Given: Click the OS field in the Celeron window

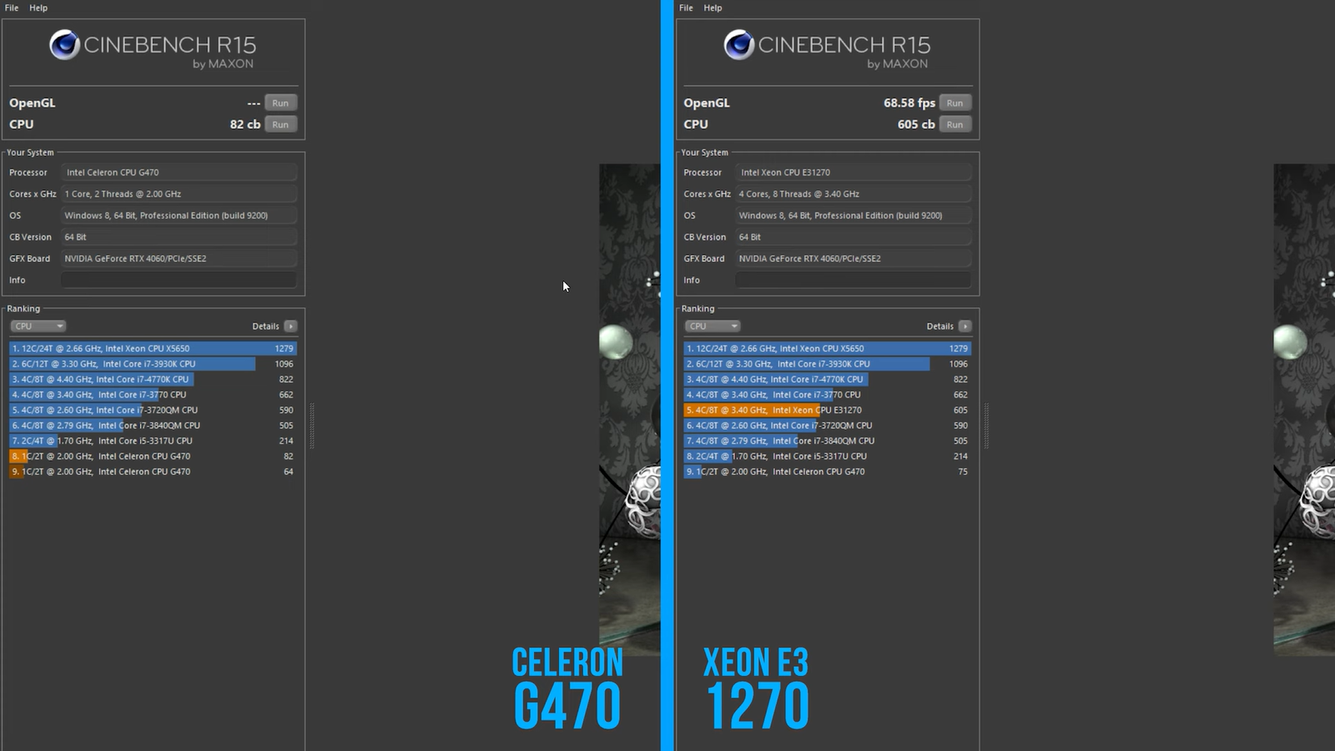Looking at the screenshot, I should (179, 215).
